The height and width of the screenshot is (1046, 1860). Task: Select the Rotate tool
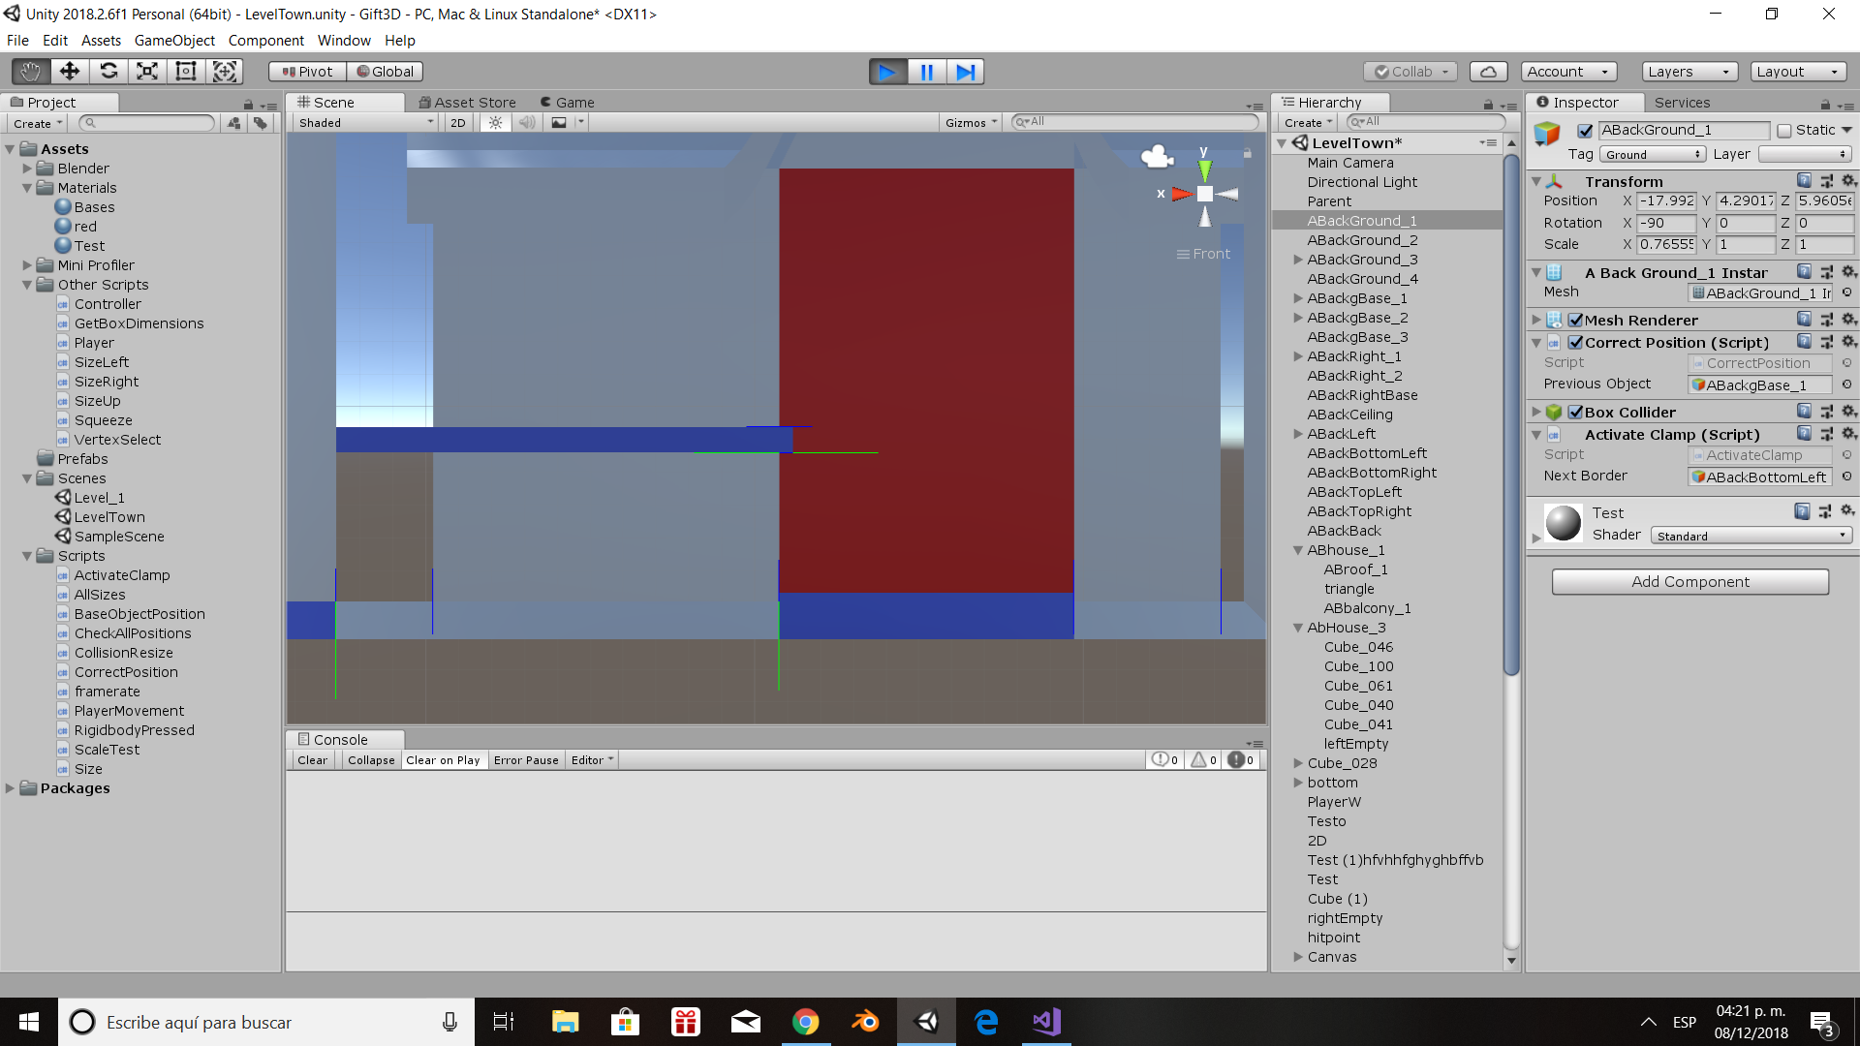point(108,72)
